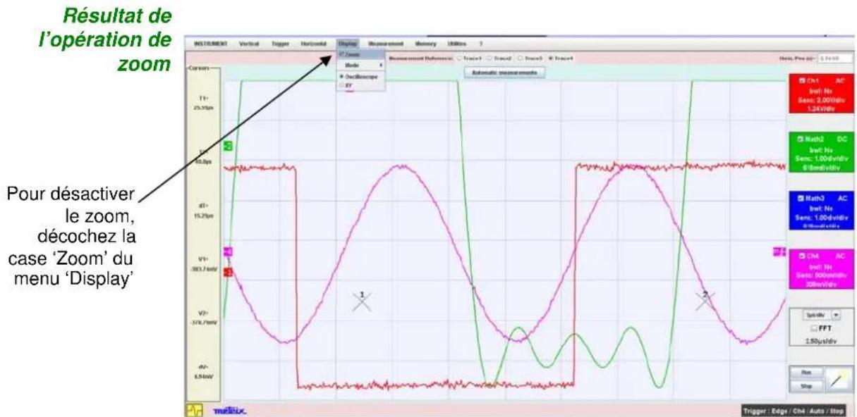Open the Horizontal menu
857x417 pixels.
tap(315, 43)
